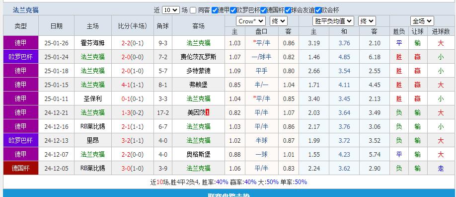Click the 日期 column header
The width and height of the screenshot is (456, 197).
[x=56, y=26]
